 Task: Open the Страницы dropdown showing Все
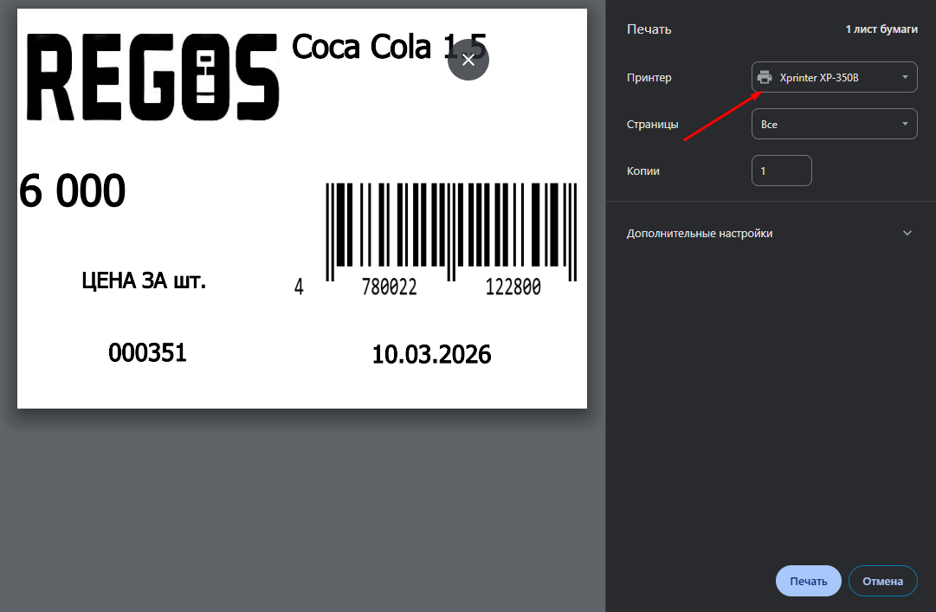pos(834,124)
